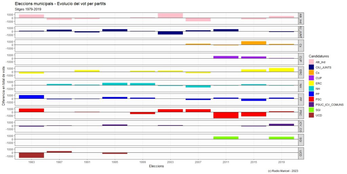Screen dimensions: 347x174
Task: Click the red PSC bar for 2011
Action: point(226,115)
